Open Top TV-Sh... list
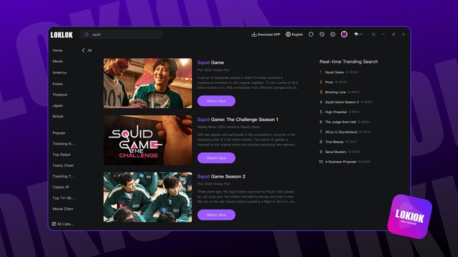The image size is (458, 257). point(64,197)
